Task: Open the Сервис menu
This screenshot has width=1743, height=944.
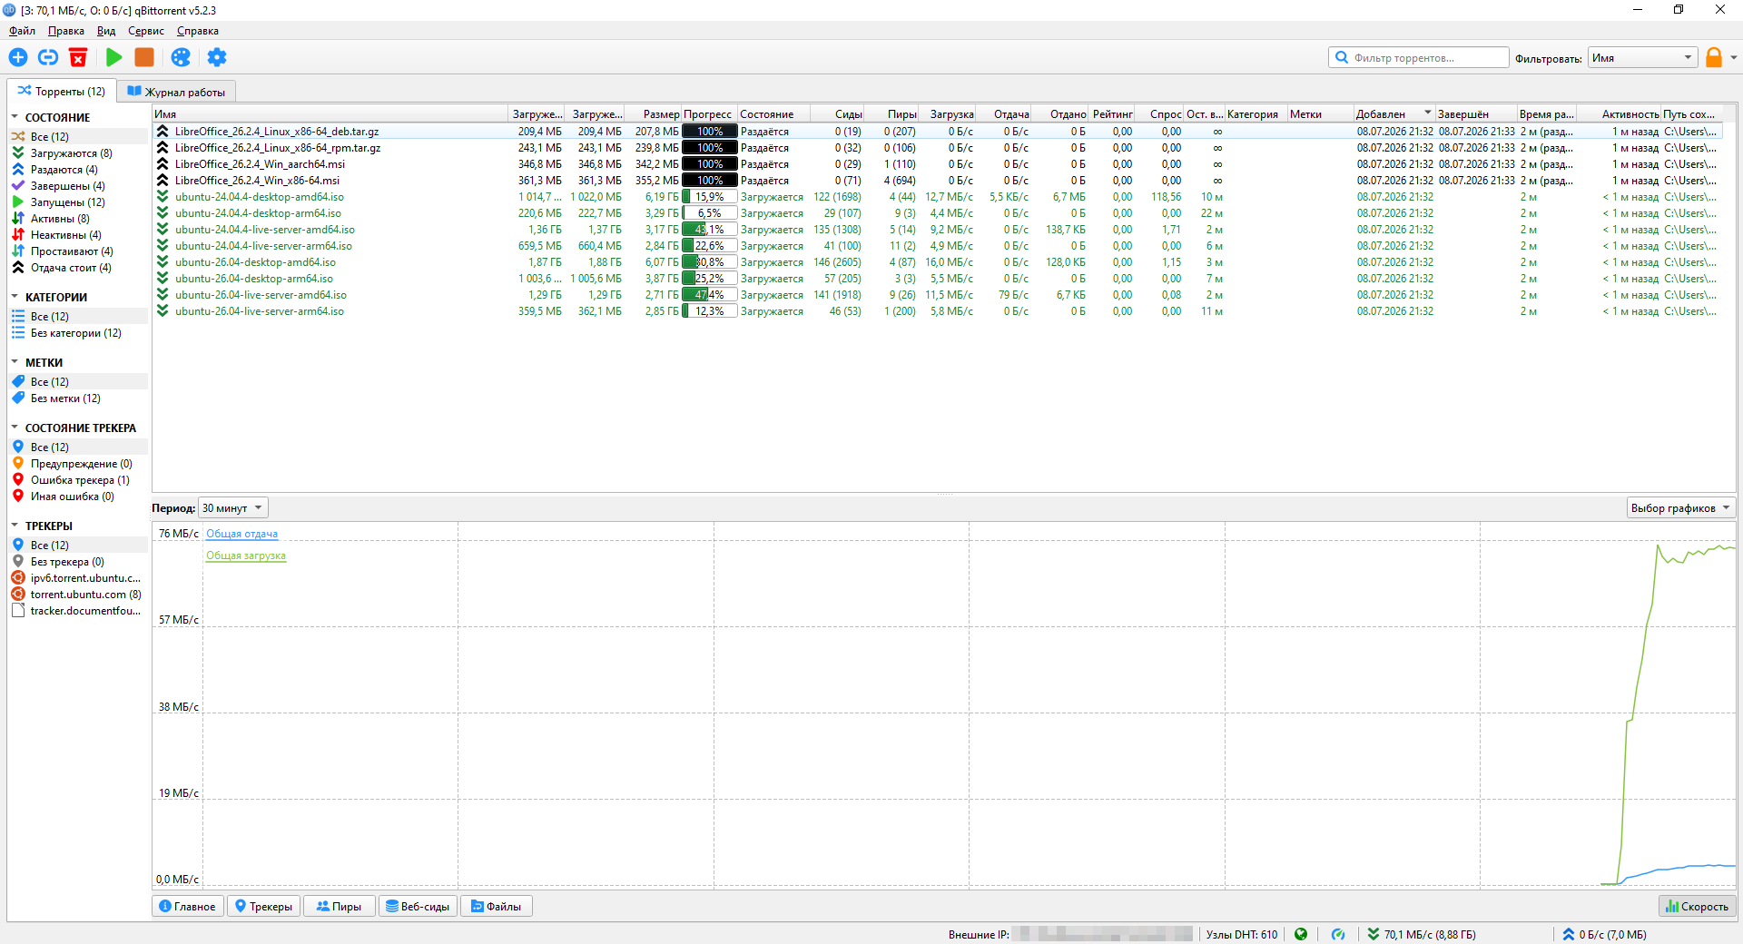Action: pyautogui.click(x=146, y=31)
